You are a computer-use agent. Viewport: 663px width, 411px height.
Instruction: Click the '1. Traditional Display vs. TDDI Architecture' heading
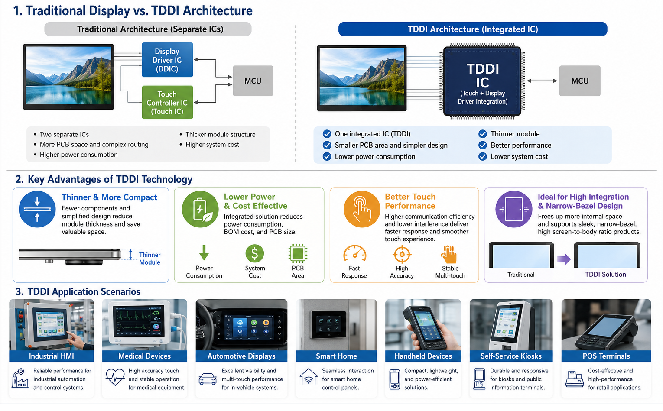pyautogui.click(x=133, y=10)
